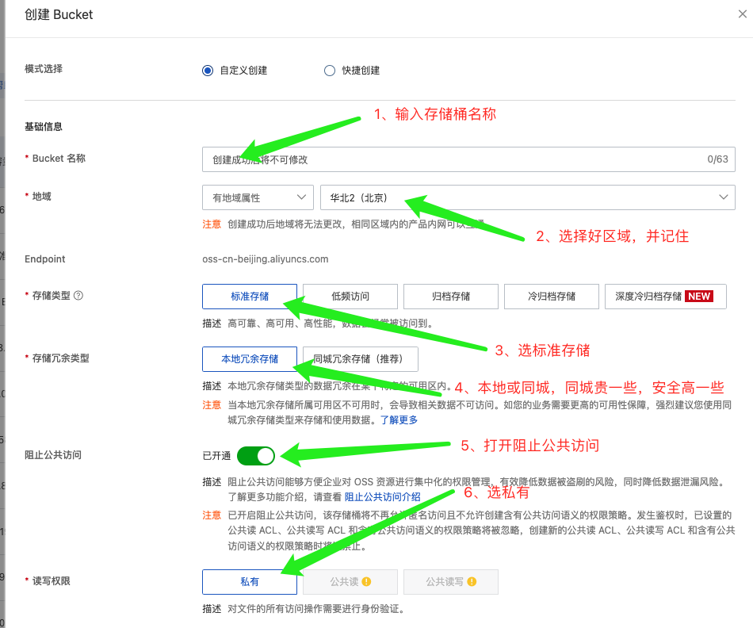Click the Bucket 名称 input field
753x628 pixels.
coord(452,159)
